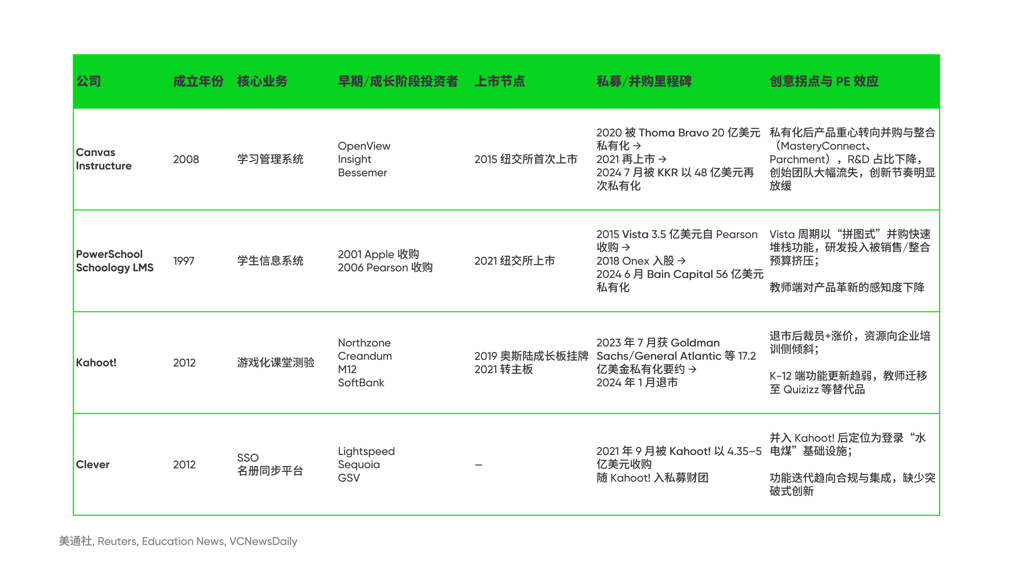Click the 私募/并购里程碑 column header

pyautogui.click(x=644, y=82)
